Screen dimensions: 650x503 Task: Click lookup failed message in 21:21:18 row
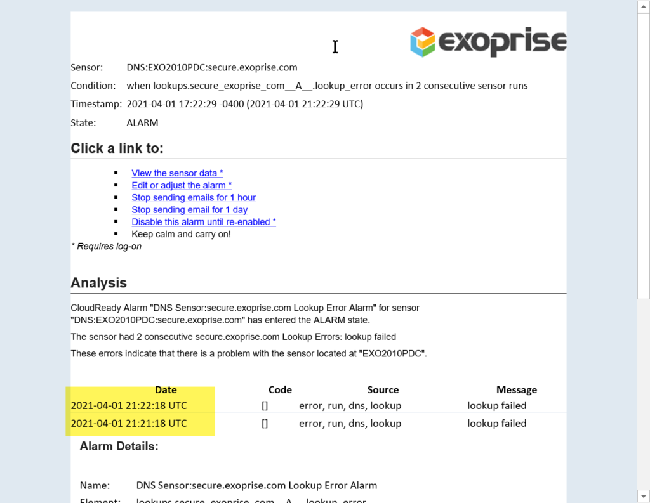[496, 423]
